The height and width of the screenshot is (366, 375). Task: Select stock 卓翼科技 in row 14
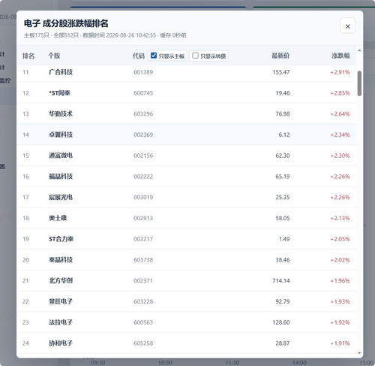pos(61,135)
